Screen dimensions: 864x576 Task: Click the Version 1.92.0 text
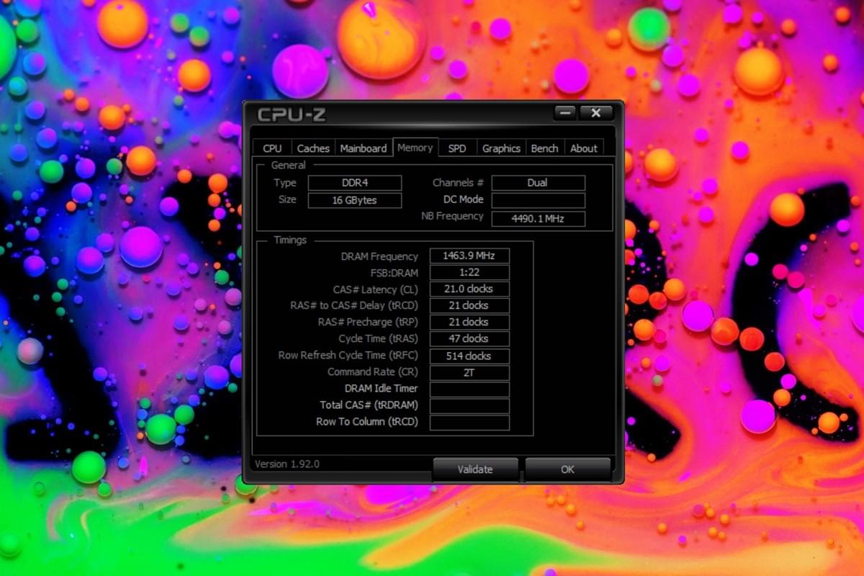(287, 464)
